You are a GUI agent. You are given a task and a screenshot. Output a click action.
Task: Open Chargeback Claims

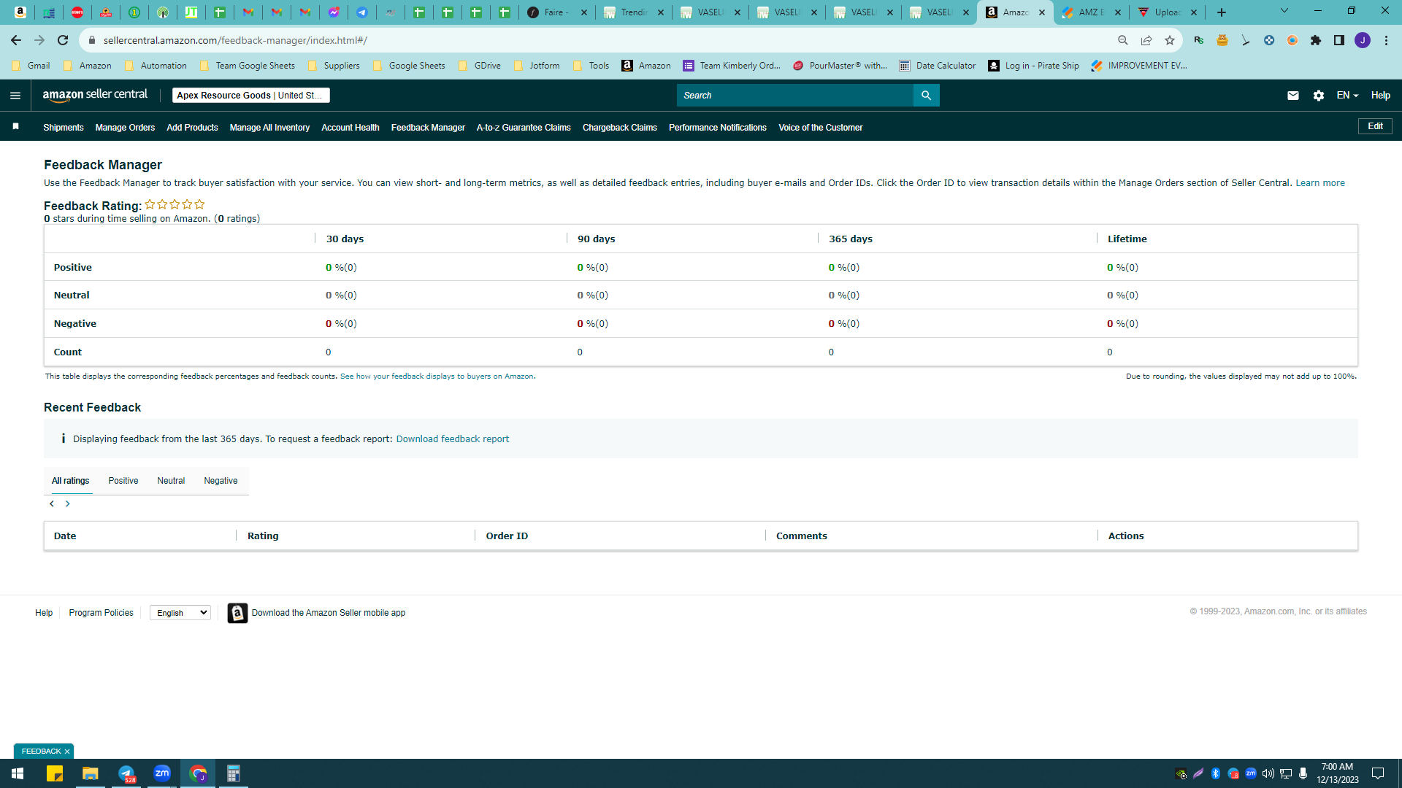[620, 128]
